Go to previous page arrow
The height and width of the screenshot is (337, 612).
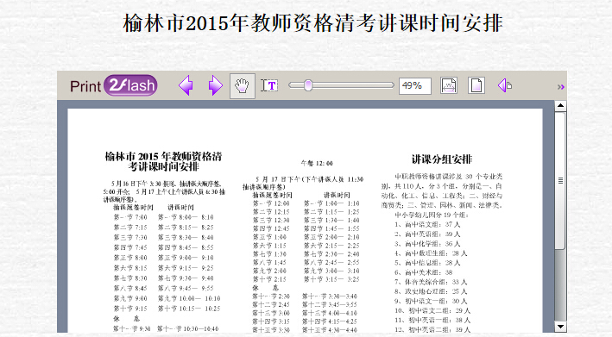[x=186, y=85]
